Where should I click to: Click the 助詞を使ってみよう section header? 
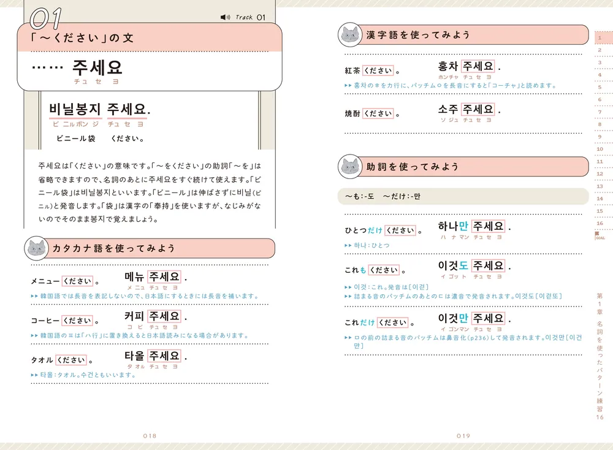click(463, 167)
